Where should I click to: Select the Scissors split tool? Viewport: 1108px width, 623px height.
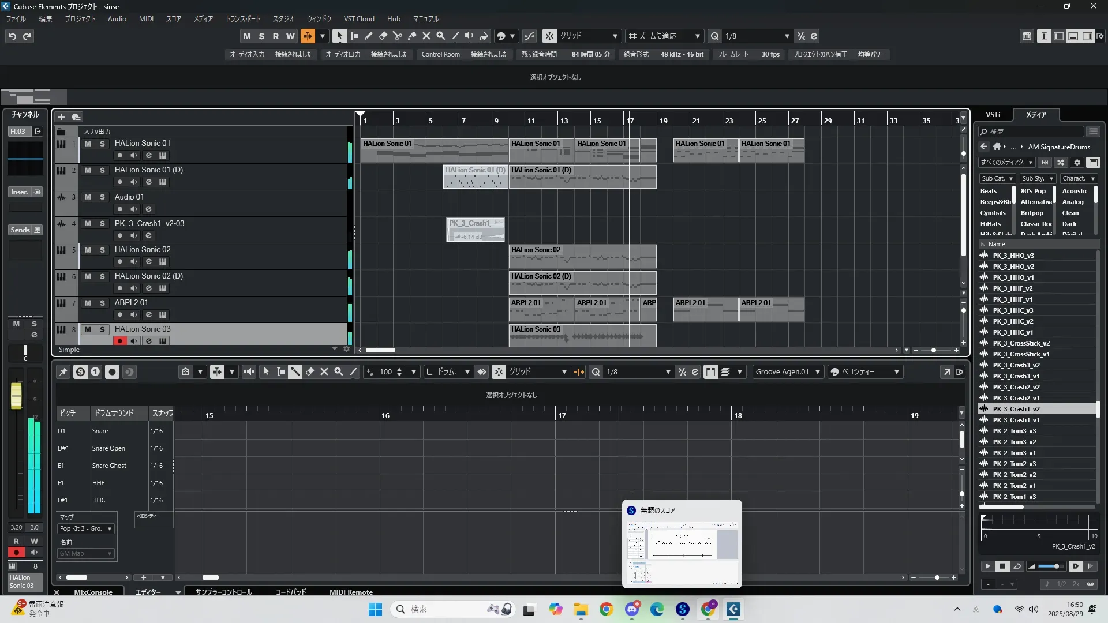pos(397,36)
